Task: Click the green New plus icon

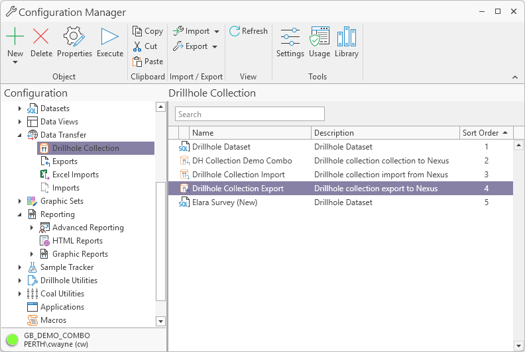Action: click(x=15, y=36)
